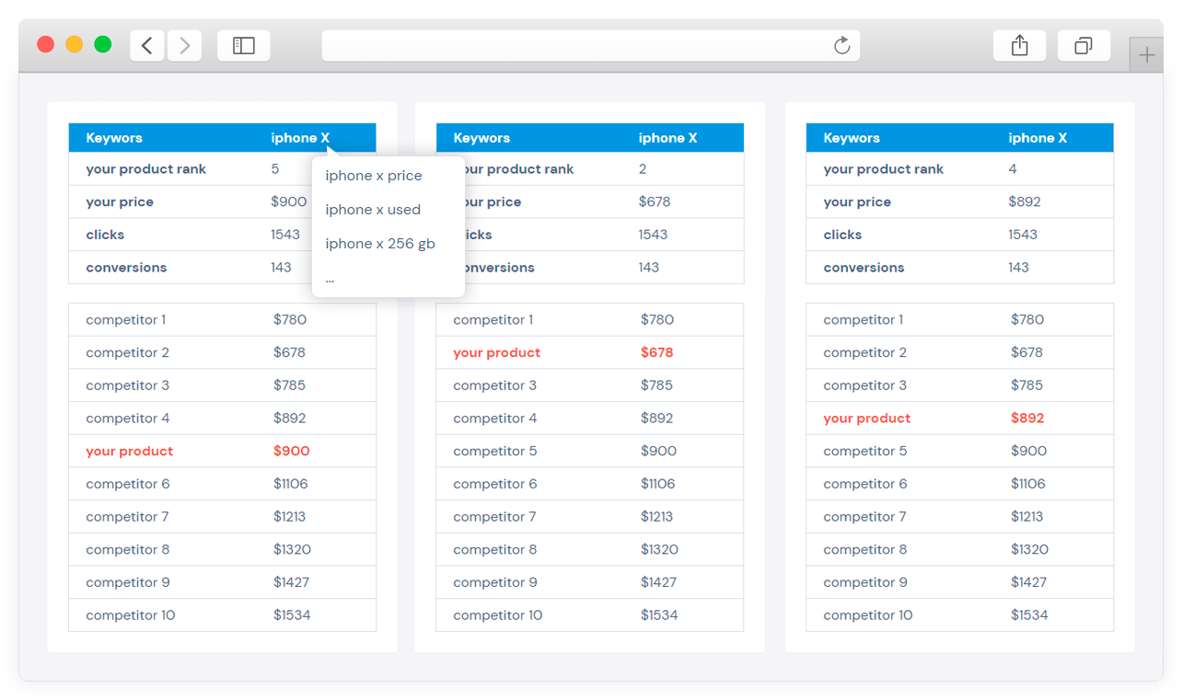The image size is (1183, 700).
Task: Select 'competitor 8' in middle competitor list
Action: point(495,549)
